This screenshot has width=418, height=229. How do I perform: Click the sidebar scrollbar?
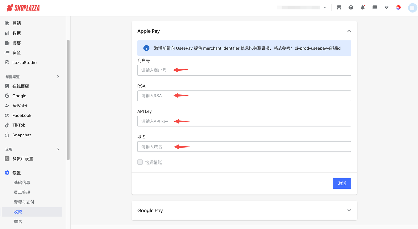68,100
